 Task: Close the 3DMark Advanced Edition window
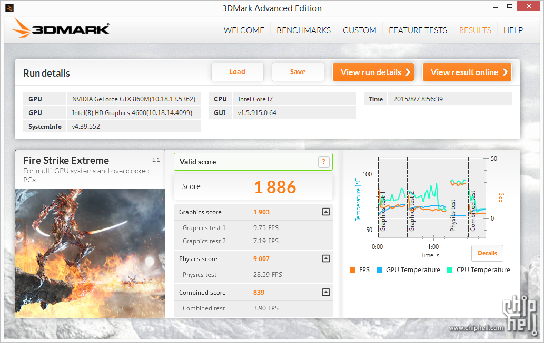(528, 6)
